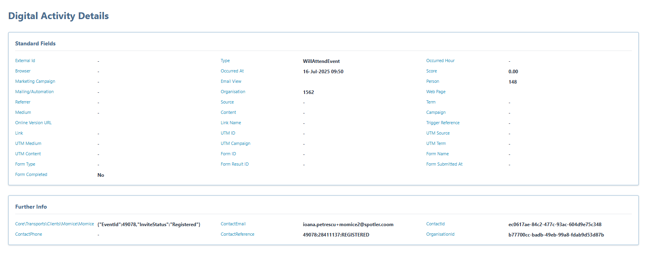The height and width of the screenshot is (254, 647).
Task: Click the Form ID label
Action: [x=228, y=154]
